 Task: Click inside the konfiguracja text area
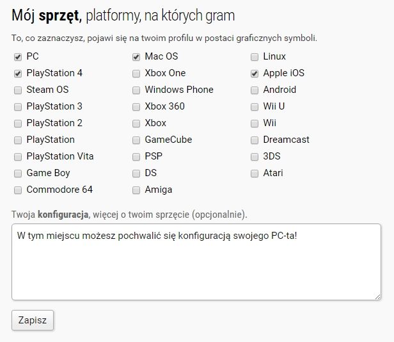[x=196, y=261]
